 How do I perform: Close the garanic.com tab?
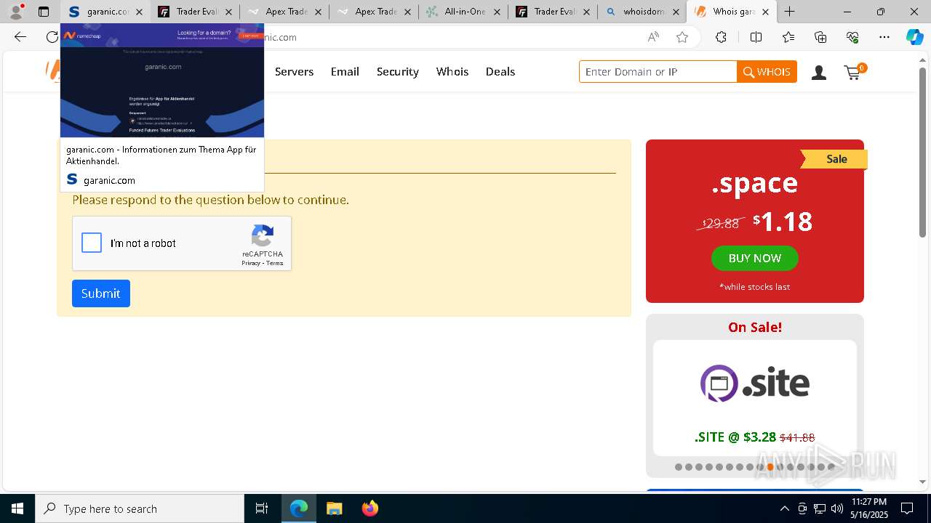[139, 12]
